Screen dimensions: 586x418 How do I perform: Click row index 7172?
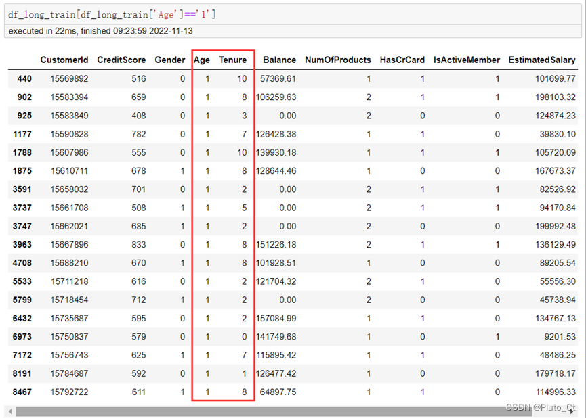[x=22, y=355]
